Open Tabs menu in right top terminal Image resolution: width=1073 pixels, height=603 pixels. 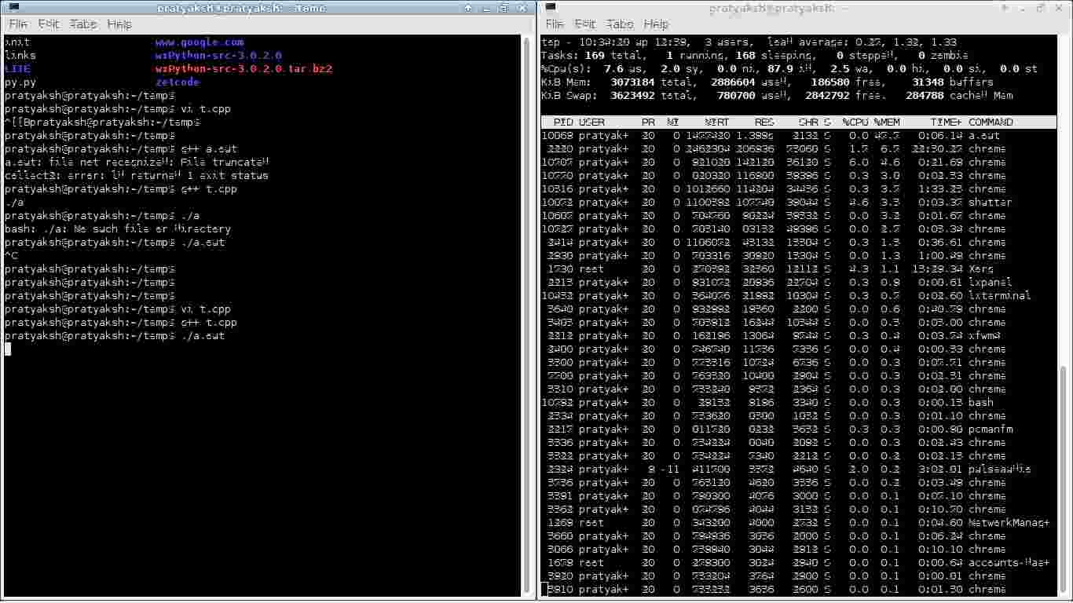point(620,24)
